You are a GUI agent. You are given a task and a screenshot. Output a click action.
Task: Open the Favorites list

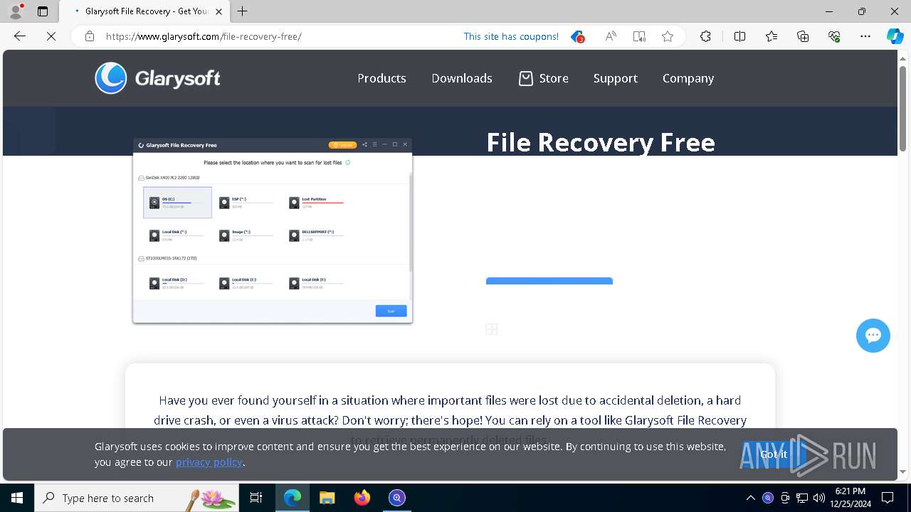772,36
